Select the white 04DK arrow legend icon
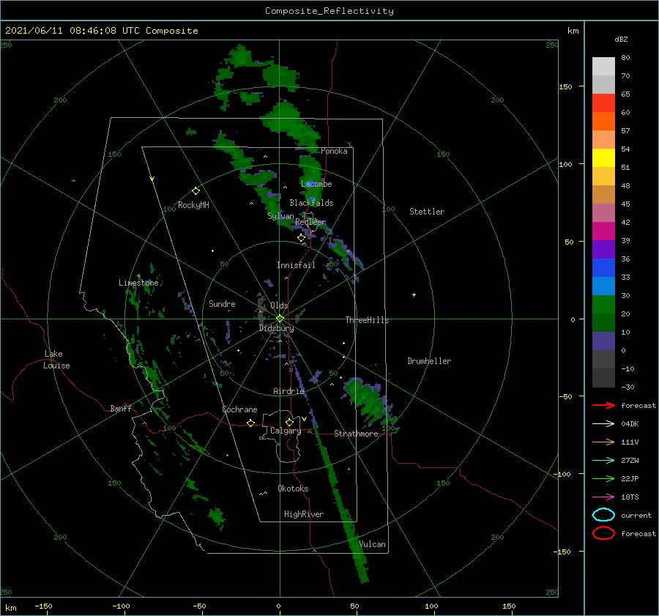The height and width of the screenshot is (616, 659). [603, 423]
